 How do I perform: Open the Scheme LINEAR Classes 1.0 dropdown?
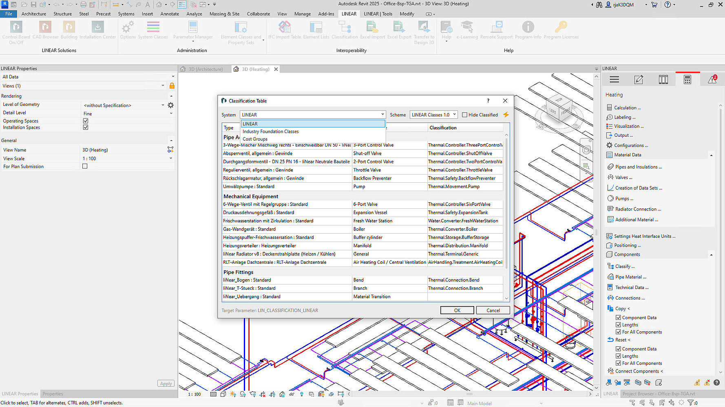click(433, 115)
